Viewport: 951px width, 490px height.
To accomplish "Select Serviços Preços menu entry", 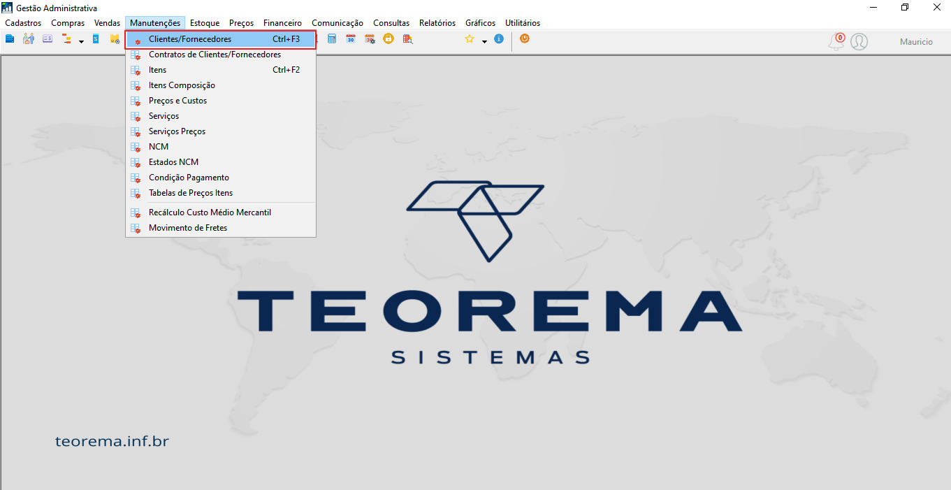I will tap(221, 131).
